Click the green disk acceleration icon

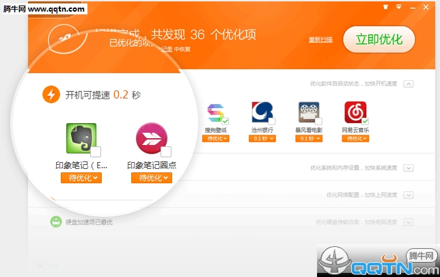(x=56, y=222)
